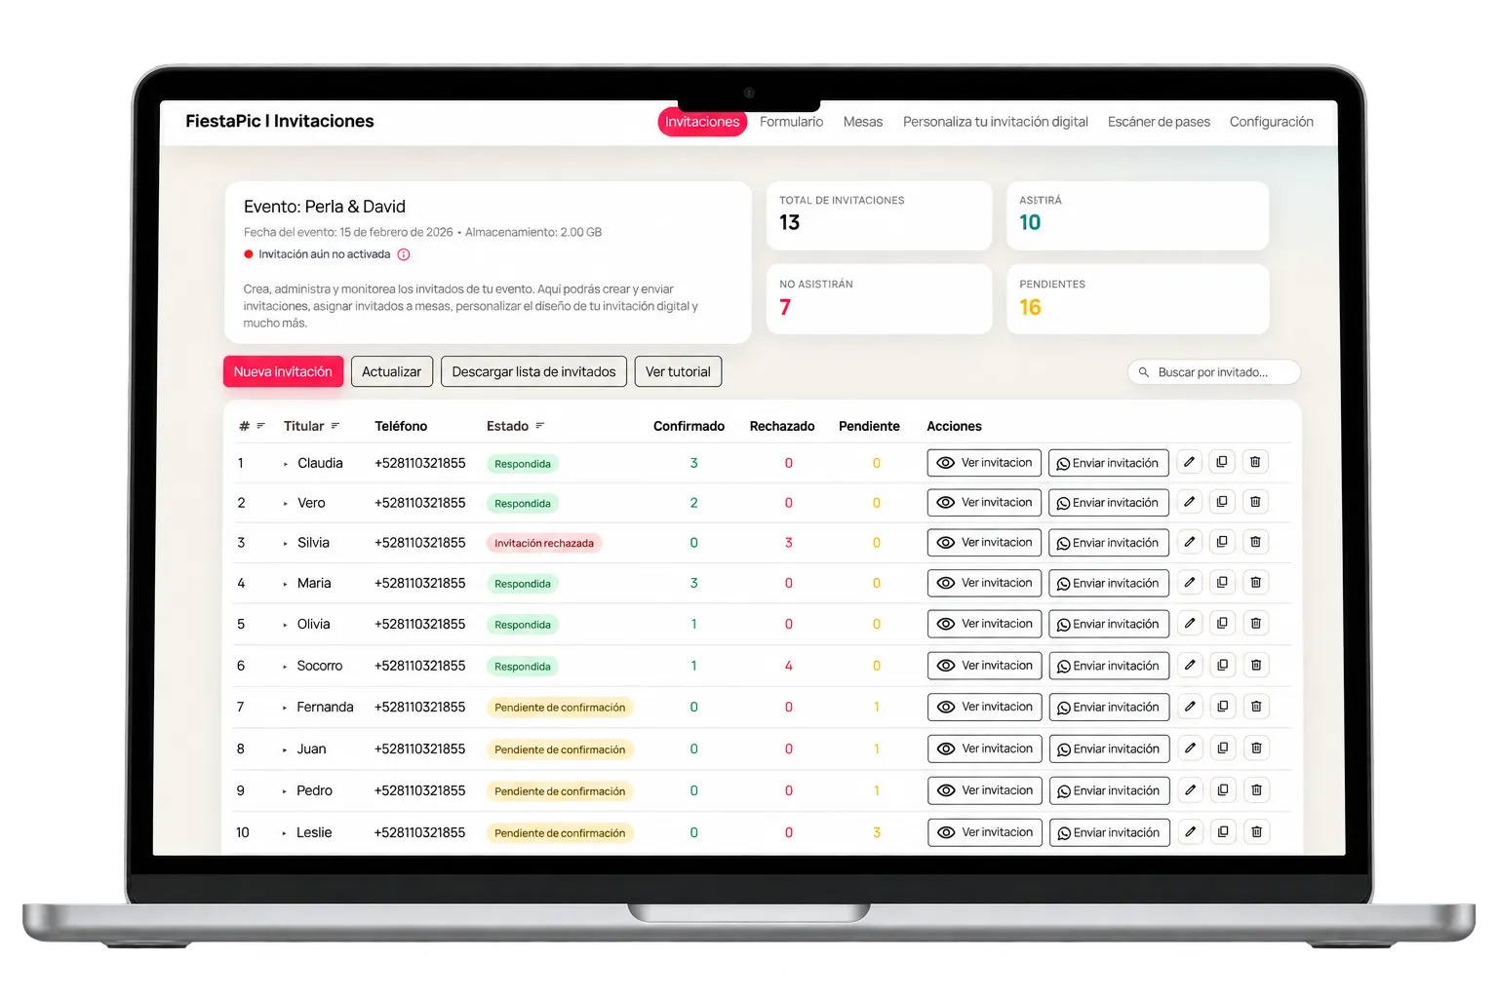Open the Invitaciones tab
The width and height of the screenshot is (1498, 998).
pos(702,122)
